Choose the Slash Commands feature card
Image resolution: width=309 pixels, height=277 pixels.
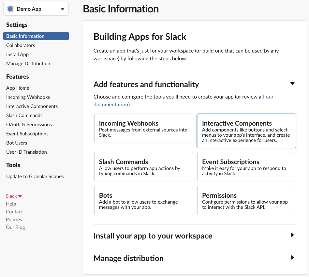click(143, 167)
